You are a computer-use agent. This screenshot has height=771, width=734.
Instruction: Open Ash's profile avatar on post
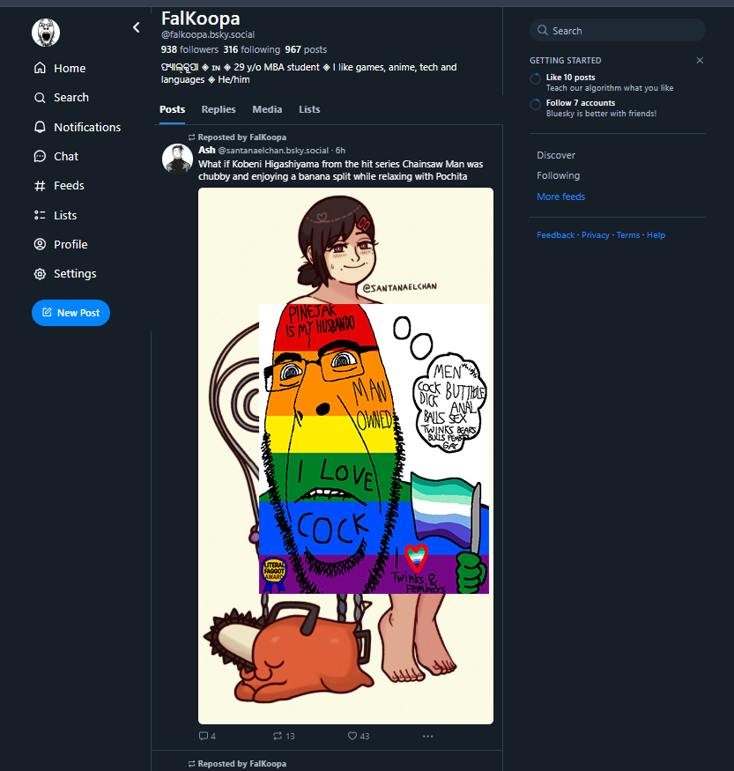point(178,159)
